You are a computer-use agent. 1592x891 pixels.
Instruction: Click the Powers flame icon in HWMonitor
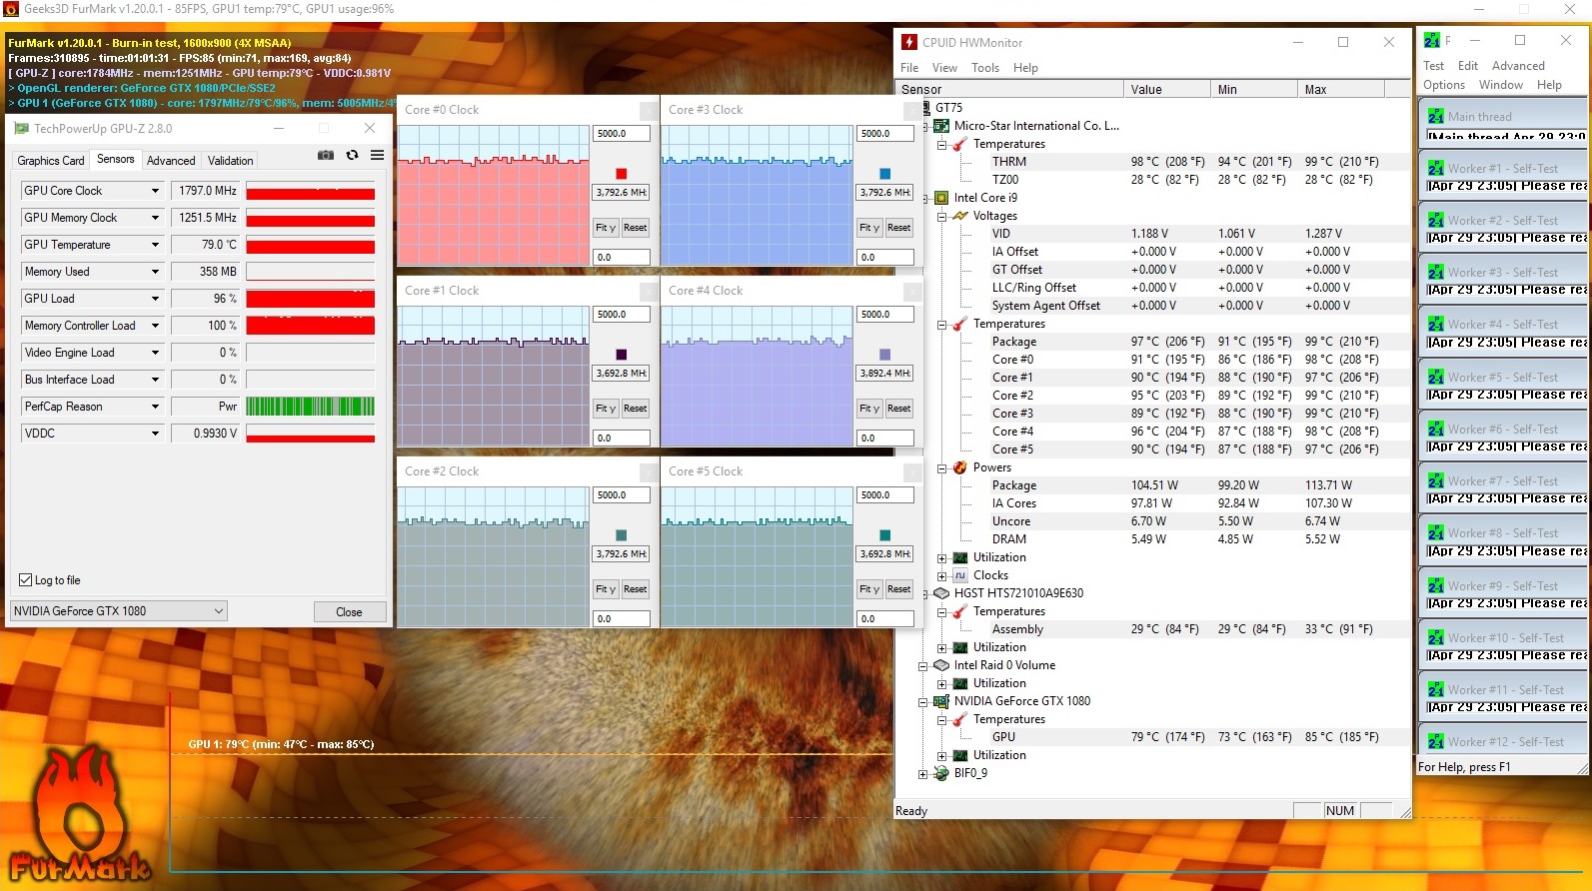click(960, 467)
